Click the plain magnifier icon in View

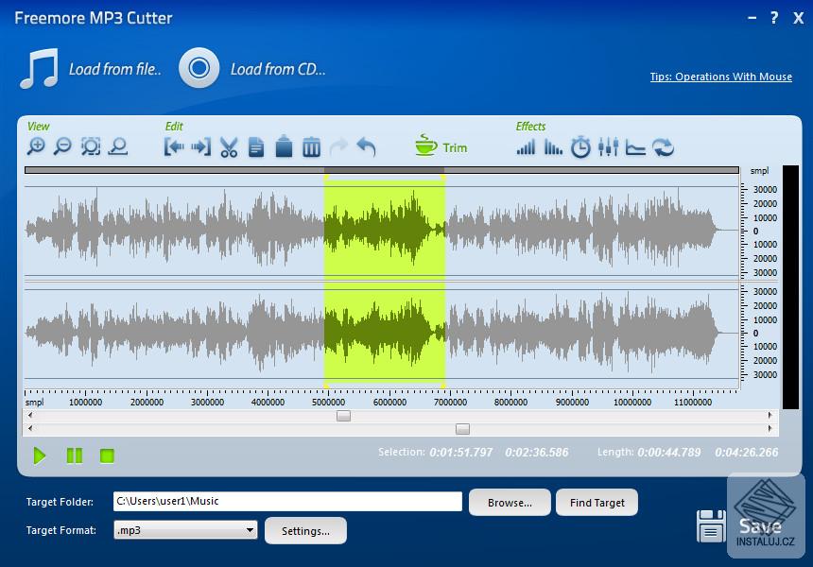[118, 147]
